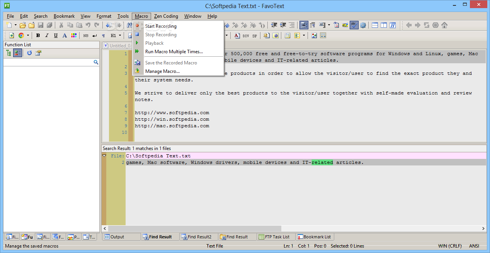Click the Cut scissors icon

point(61,25)
